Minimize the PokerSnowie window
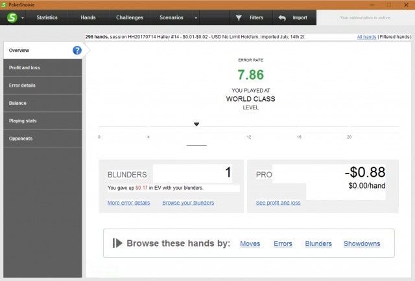The width and height of the screenshot is (415, 281). [372, 5]
